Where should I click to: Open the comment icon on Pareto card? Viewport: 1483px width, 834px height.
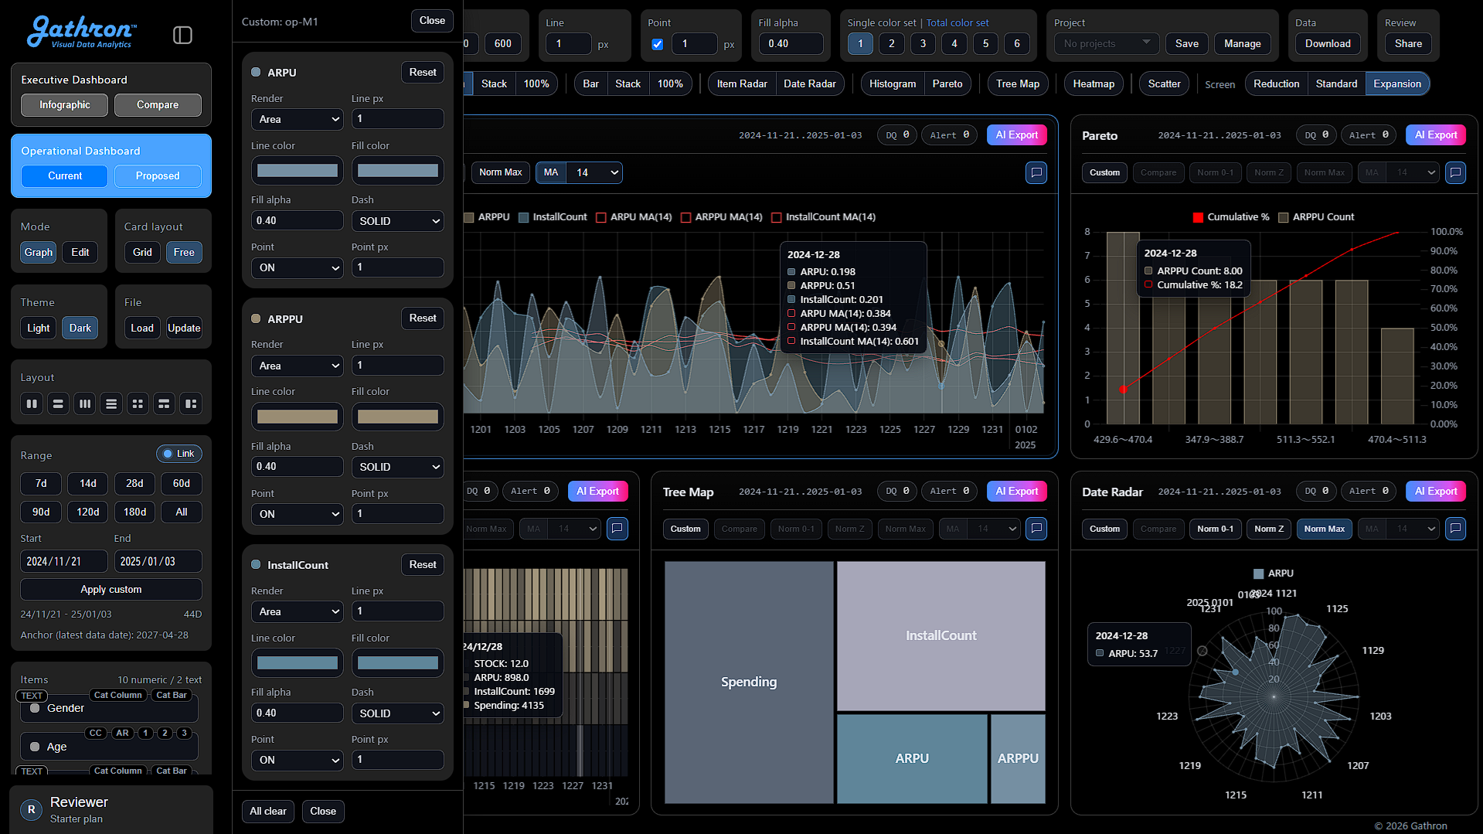1455,172
